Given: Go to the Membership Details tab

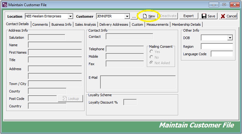Looking at the screenshot, I should coord(186,25).
